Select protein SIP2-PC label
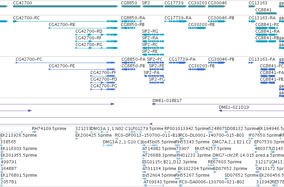 pyautogui.click(x=155, y=59)
